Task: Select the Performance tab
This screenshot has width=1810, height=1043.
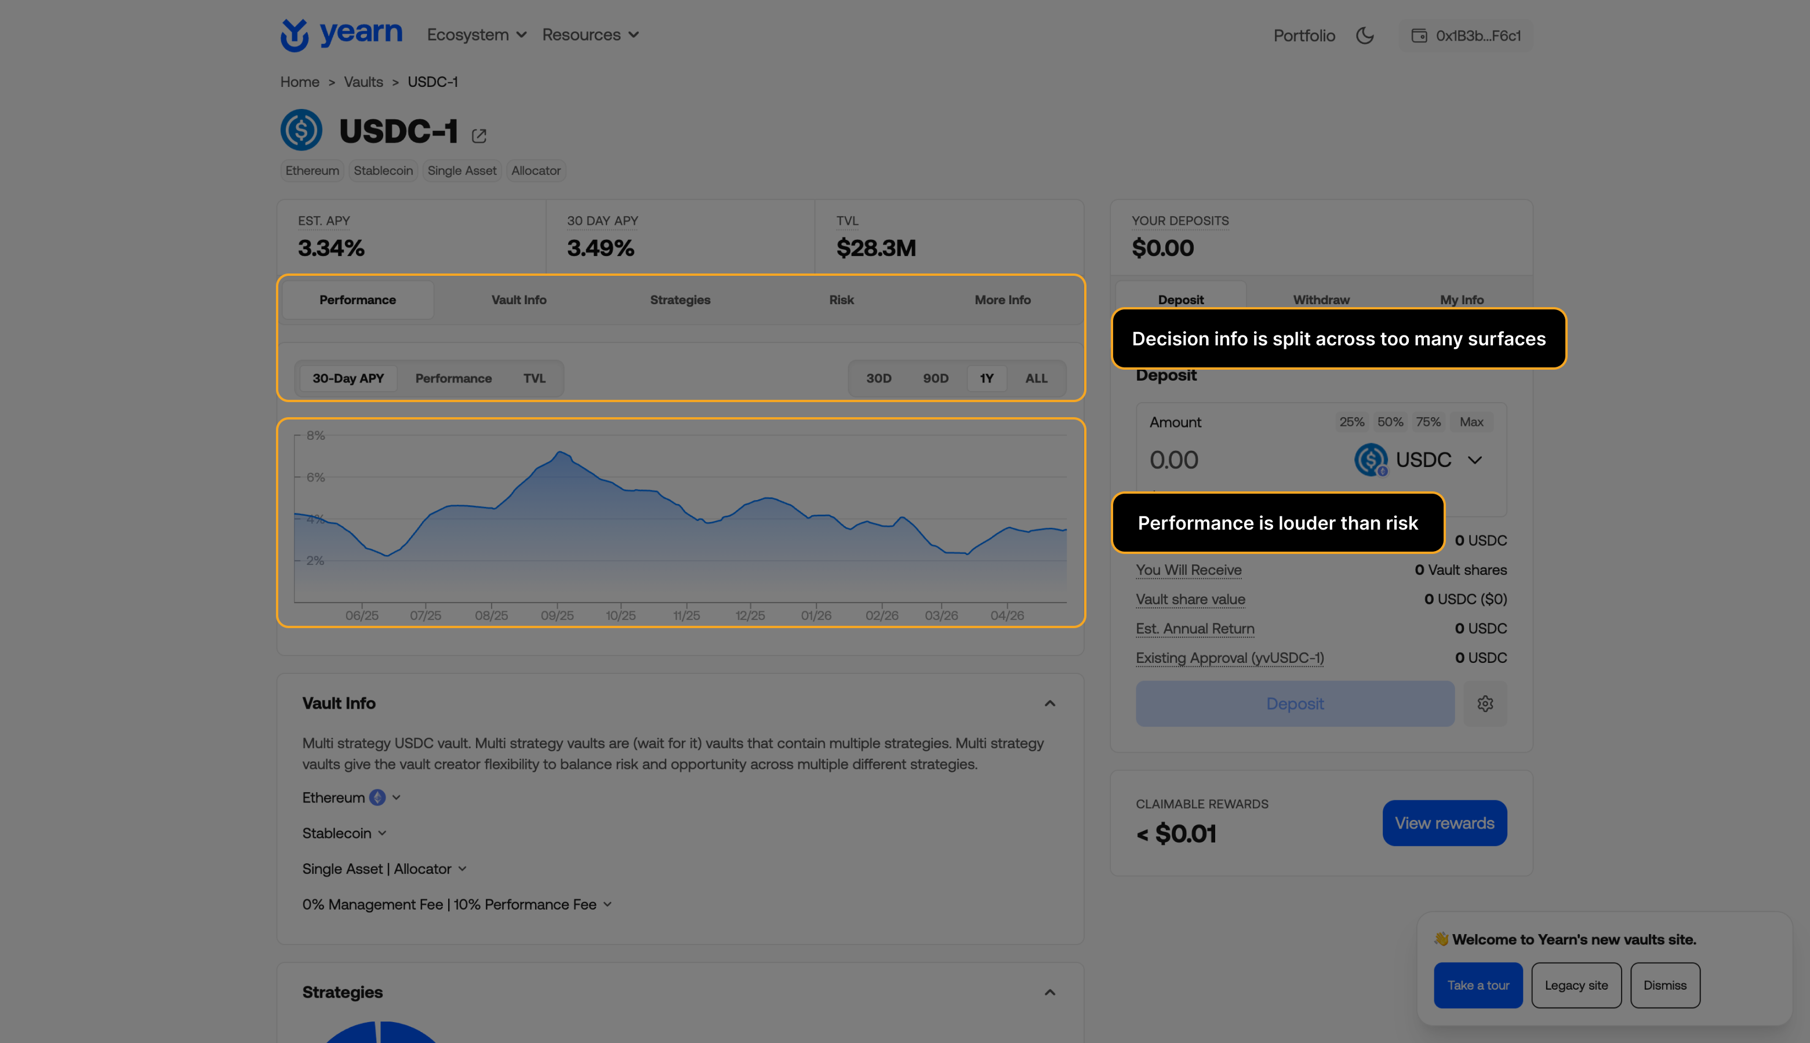Action: (x=358, y=300)
